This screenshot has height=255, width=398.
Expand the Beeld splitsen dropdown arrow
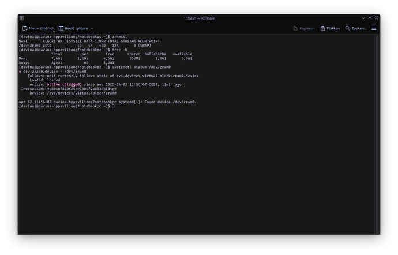92,28
